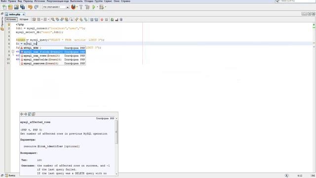316x178 pixels.
Task: Click the red Start Macro Recording button
Action: pos(102,20)
